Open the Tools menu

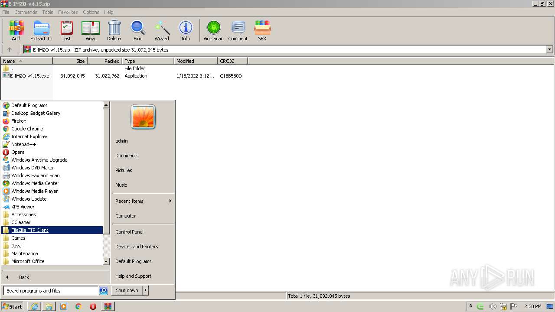(48, 12)
